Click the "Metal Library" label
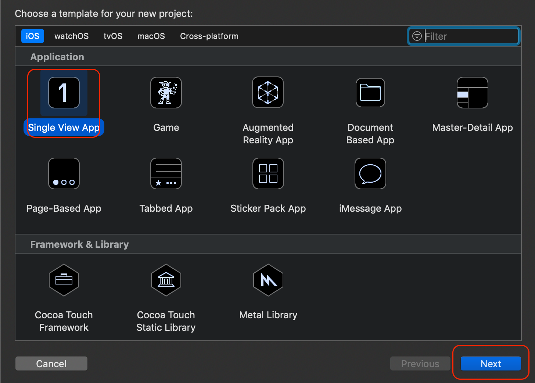The height and width of the screenshot is (383, 535). 268,315
